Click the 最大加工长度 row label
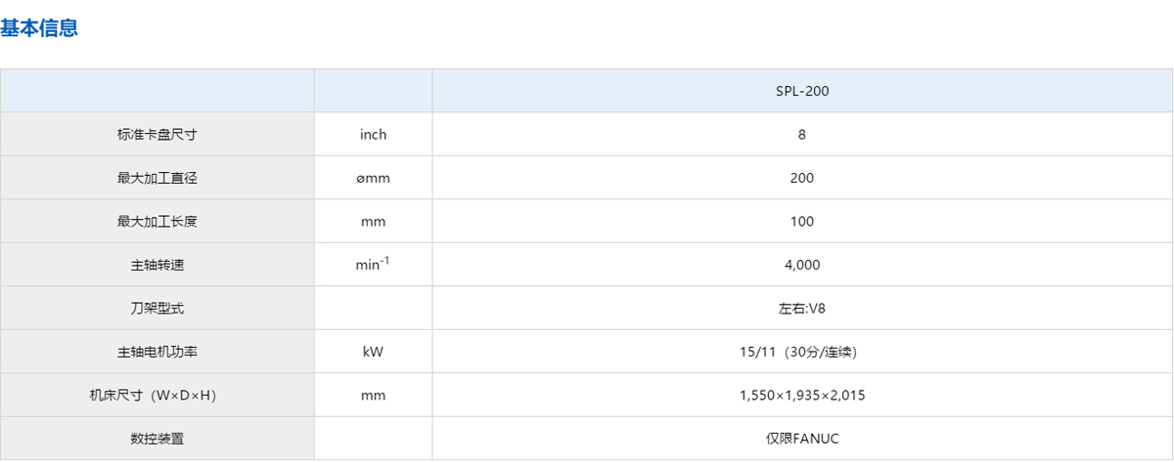This screenshot has width=1174, height=462. (158, 222)
